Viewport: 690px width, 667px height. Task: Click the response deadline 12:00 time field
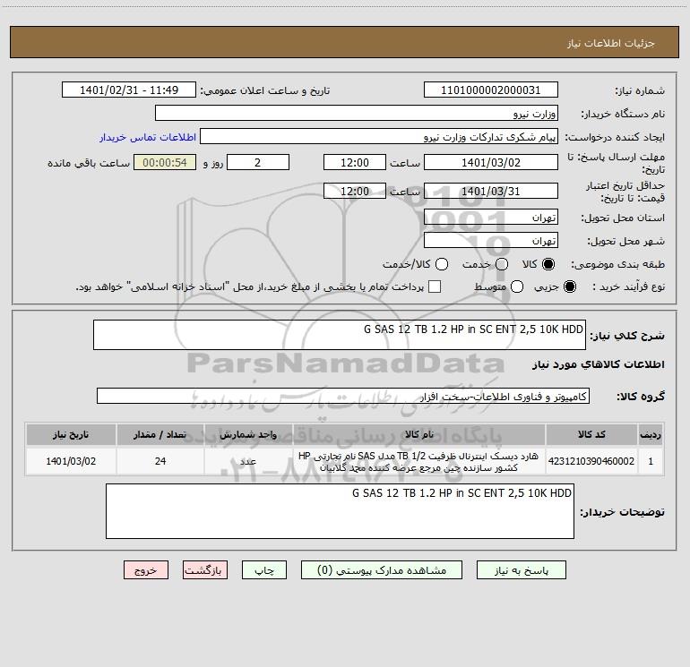[x=355, y=163]
